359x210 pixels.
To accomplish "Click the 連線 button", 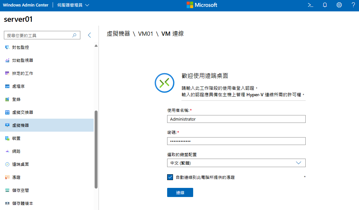I will pos(180,193).
